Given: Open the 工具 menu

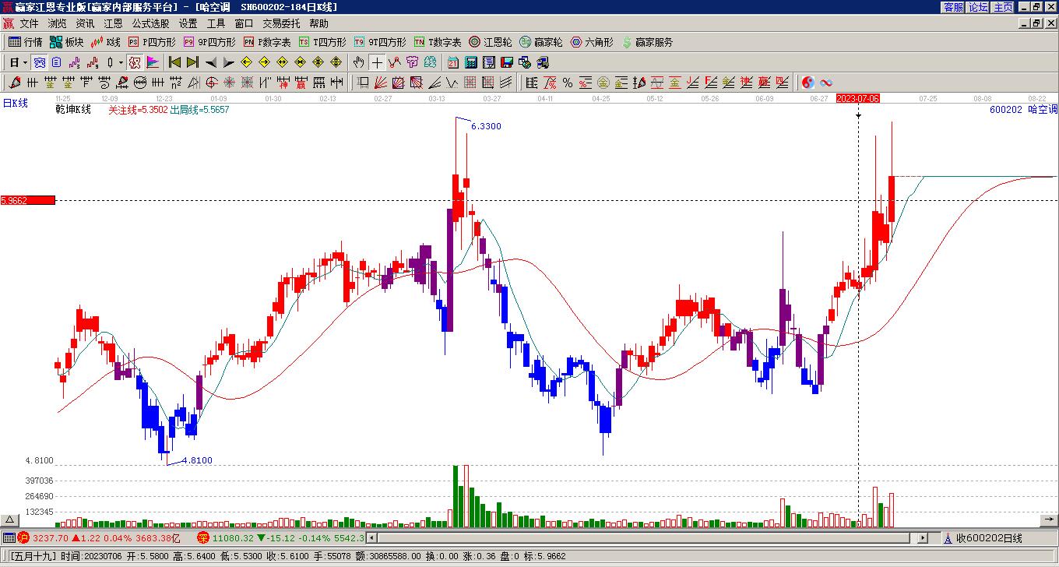Looking at the screenshot, I should tap(216, 24).
